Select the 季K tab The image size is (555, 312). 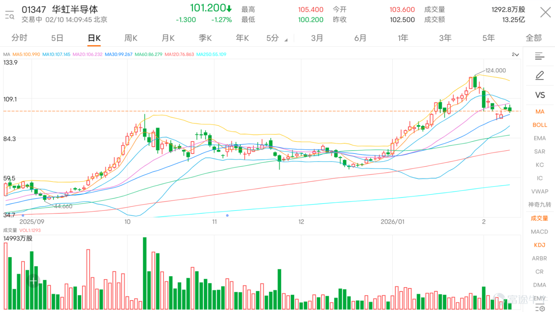pyautogui.click(x=205, y=38)
